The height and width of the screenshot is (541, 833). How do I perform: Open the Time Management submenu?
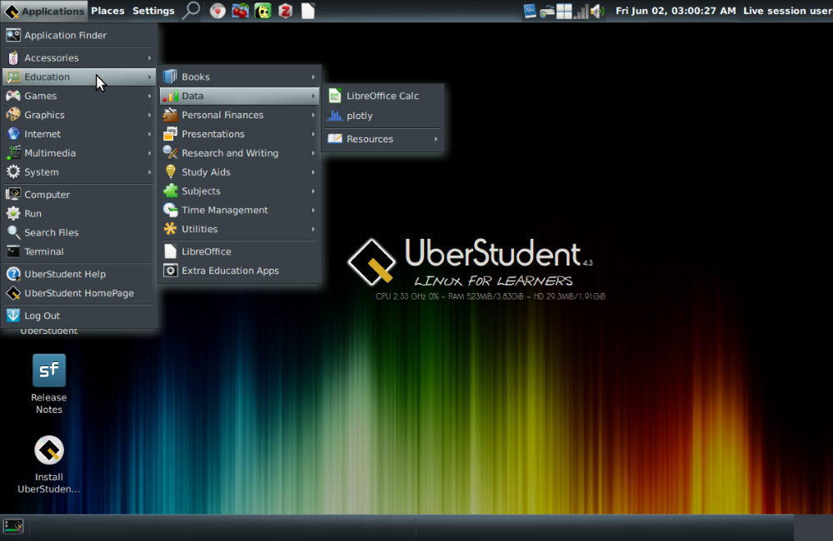pos(240,211)
